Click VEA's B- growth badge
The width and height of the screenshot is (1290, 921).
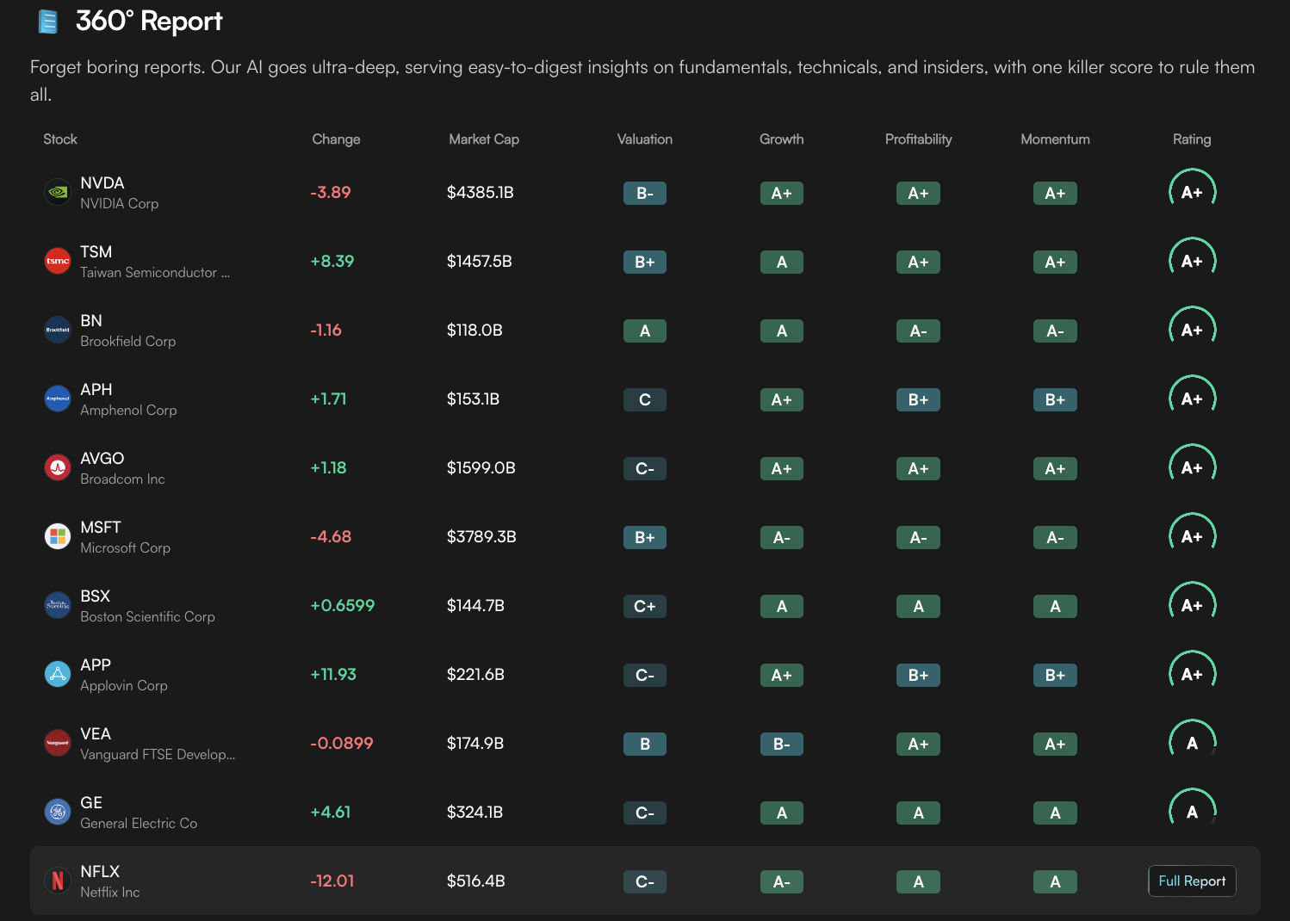point(781,745)
